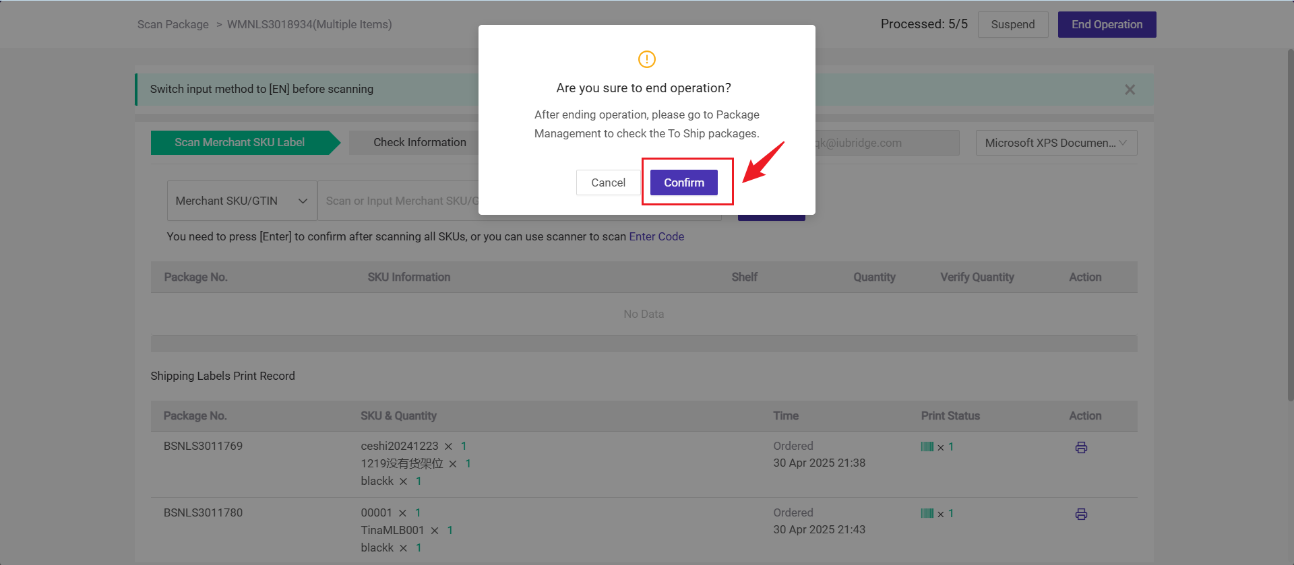The width and height of the screenshot is (1294, 565).
Task: Click the barcode icon for BSNLS3011780
Action: point(927,513)
